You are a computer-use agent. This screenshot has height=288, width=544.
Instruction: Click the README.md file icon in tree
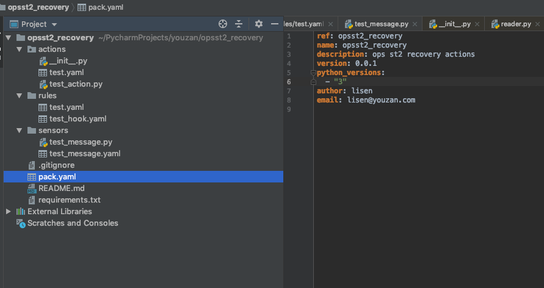point(32,189)
